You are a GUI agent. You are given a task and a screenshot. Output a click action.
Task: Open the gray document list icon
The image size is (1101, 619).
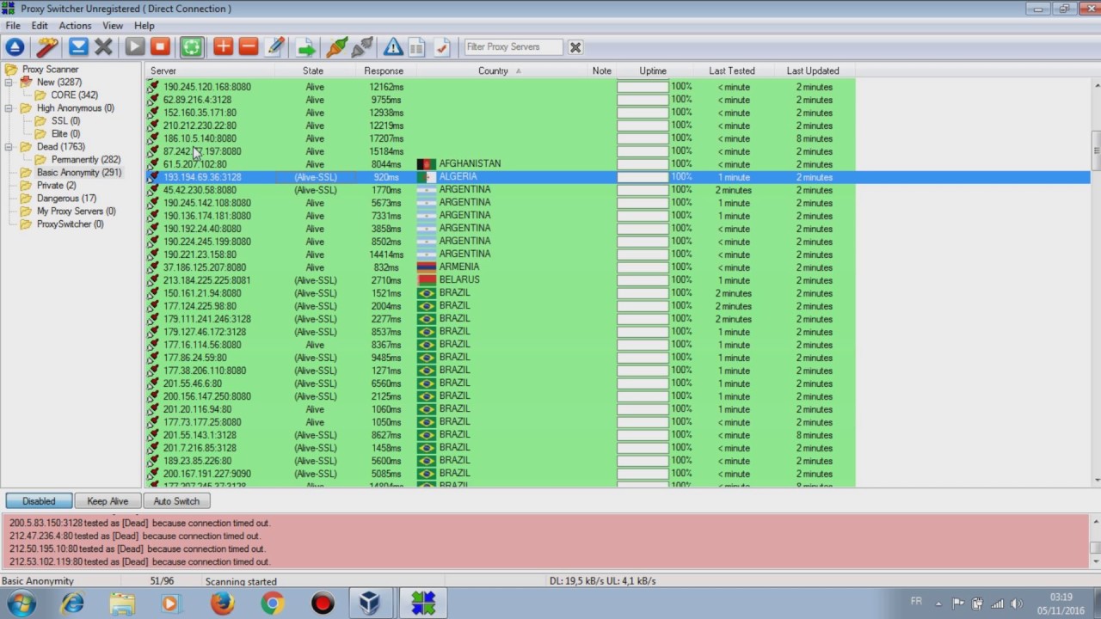(417, 47)
